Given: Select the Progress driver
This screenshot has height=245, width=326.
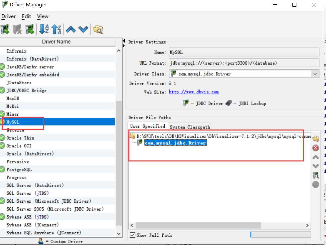Looking at the screenshot, I should pyautogui.click(x=57, y=177).
